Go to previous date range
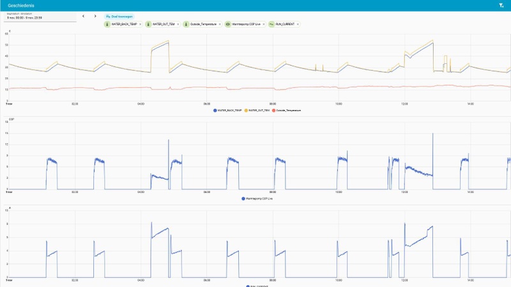 (84, 16)
